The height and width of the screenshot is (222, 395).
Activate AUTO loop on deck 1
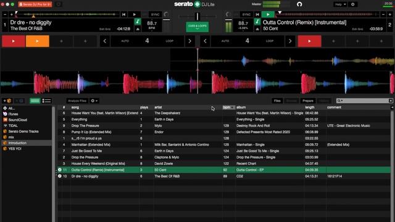(125, 41)
